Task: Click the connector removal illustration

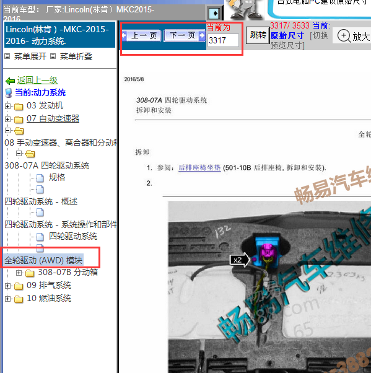Action: [269, 287]
